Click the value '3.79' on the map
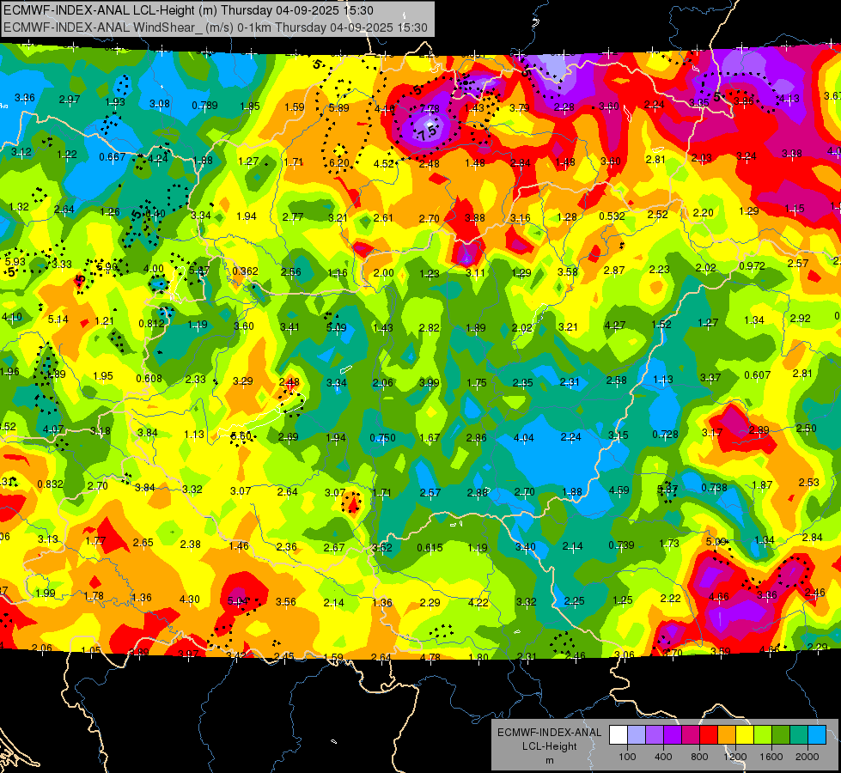Viewport: 841px width, 773px height. (x=519, y=108)
